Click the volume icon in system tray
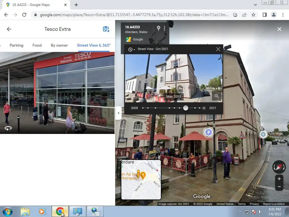Viewport: 289px width, 217px height. point(260,212)
